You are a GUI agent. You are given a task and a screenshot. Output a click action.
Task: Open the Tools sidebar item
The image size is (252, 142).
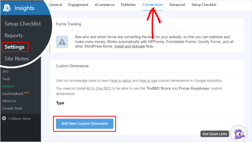[6, 79]
